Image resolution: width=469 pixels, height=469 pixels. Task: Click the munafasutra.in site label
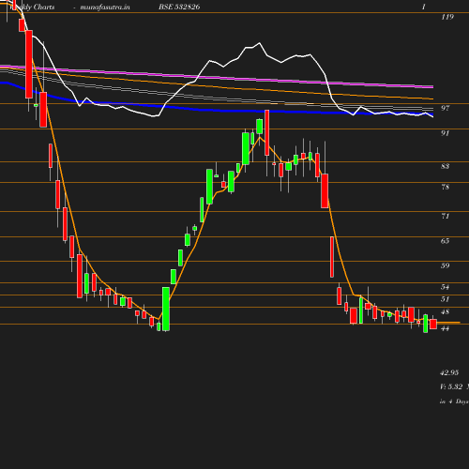point(105,8)
